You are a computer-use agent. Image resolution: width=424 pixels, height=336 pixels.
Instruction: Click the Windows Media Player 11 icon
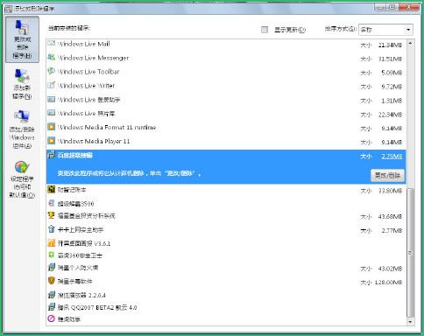[x=52, y=141]
